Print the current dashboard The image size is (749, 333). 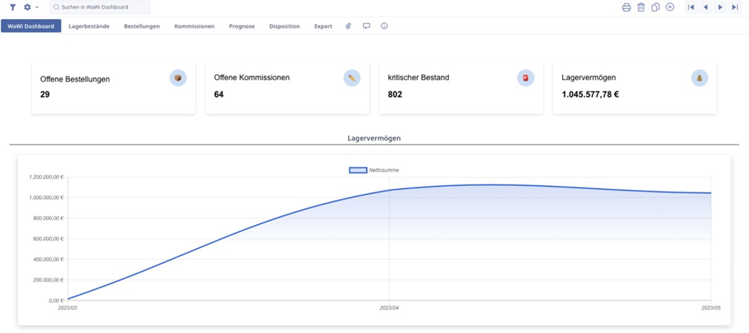(x=626, y=7)
